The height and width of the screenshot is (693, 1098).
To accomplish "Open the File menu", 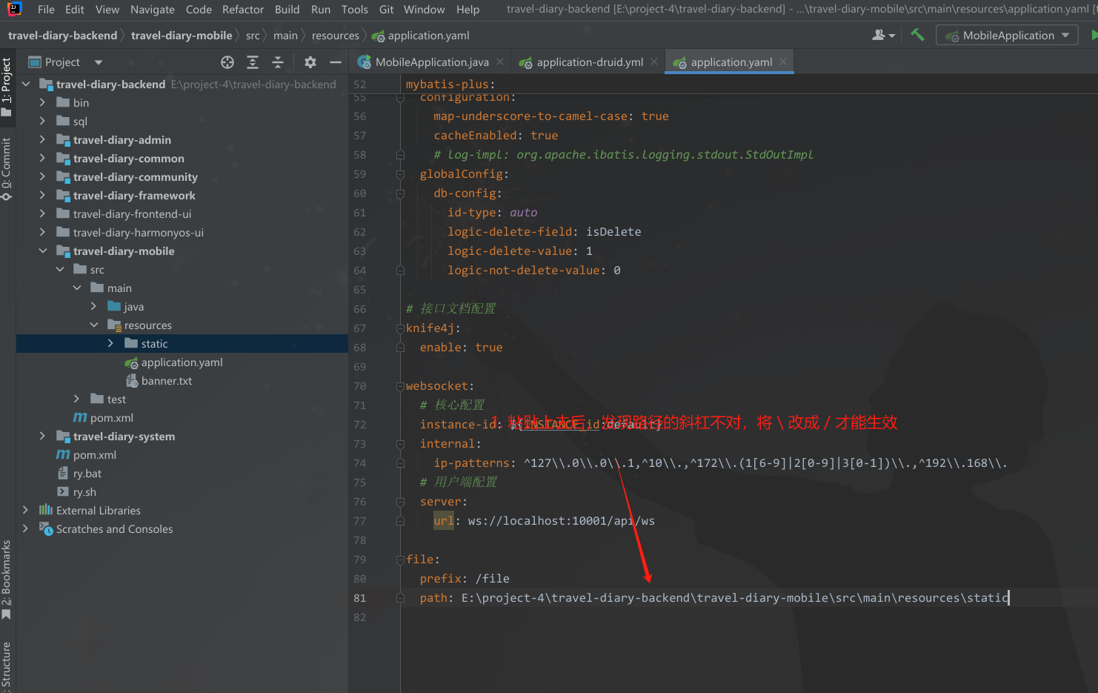I will pos(46,10).
